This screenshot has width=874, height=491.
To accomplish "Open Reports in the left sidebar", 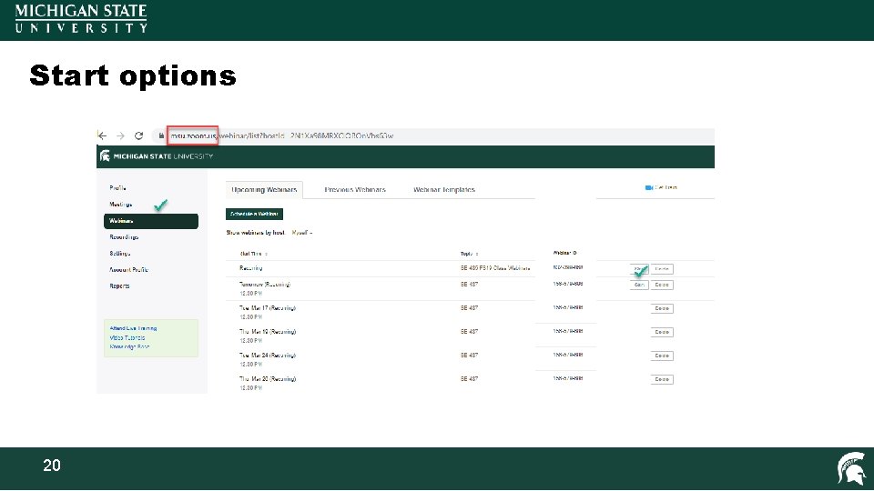I will pos(119,286).
